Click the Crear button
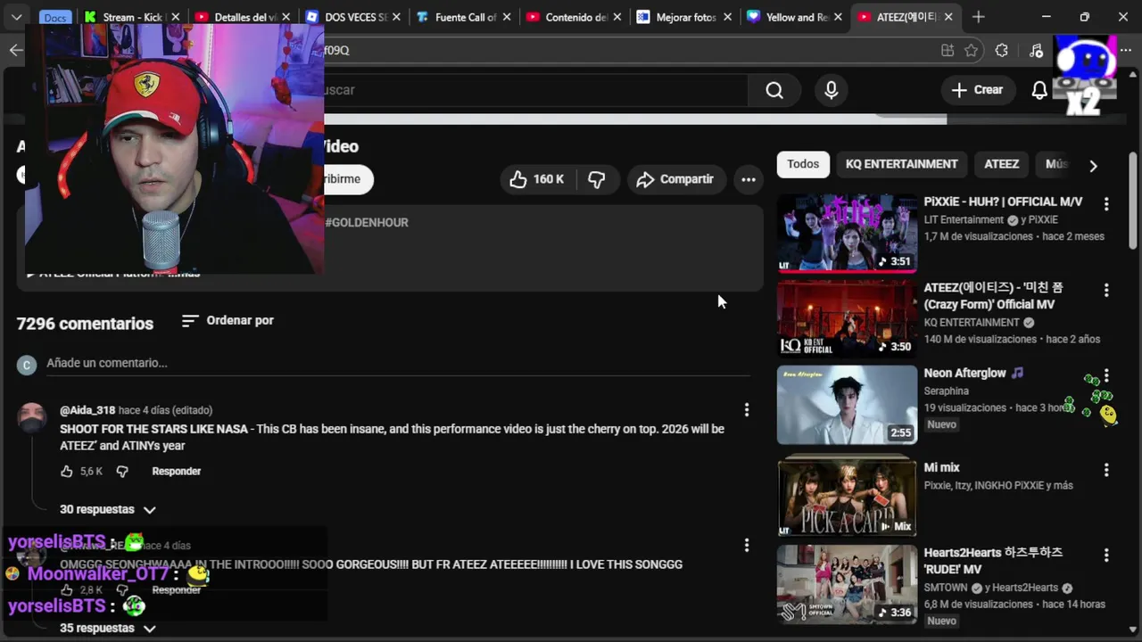 (978, 90)
